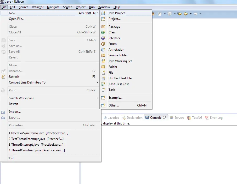Click Exit in the File menu
This screenshot has width=237, height=184.
tap(11, 158)
